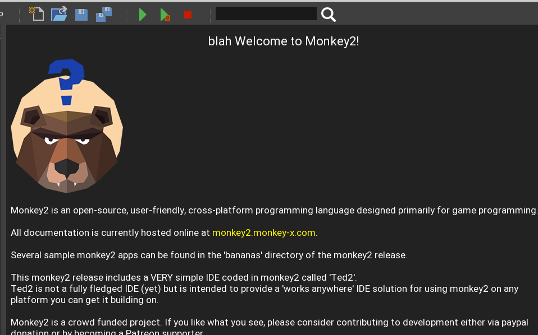Viewport: 538px width, 335px height.
Task: Focus the dark search field in the toolbar
Action: click(266, 13)
